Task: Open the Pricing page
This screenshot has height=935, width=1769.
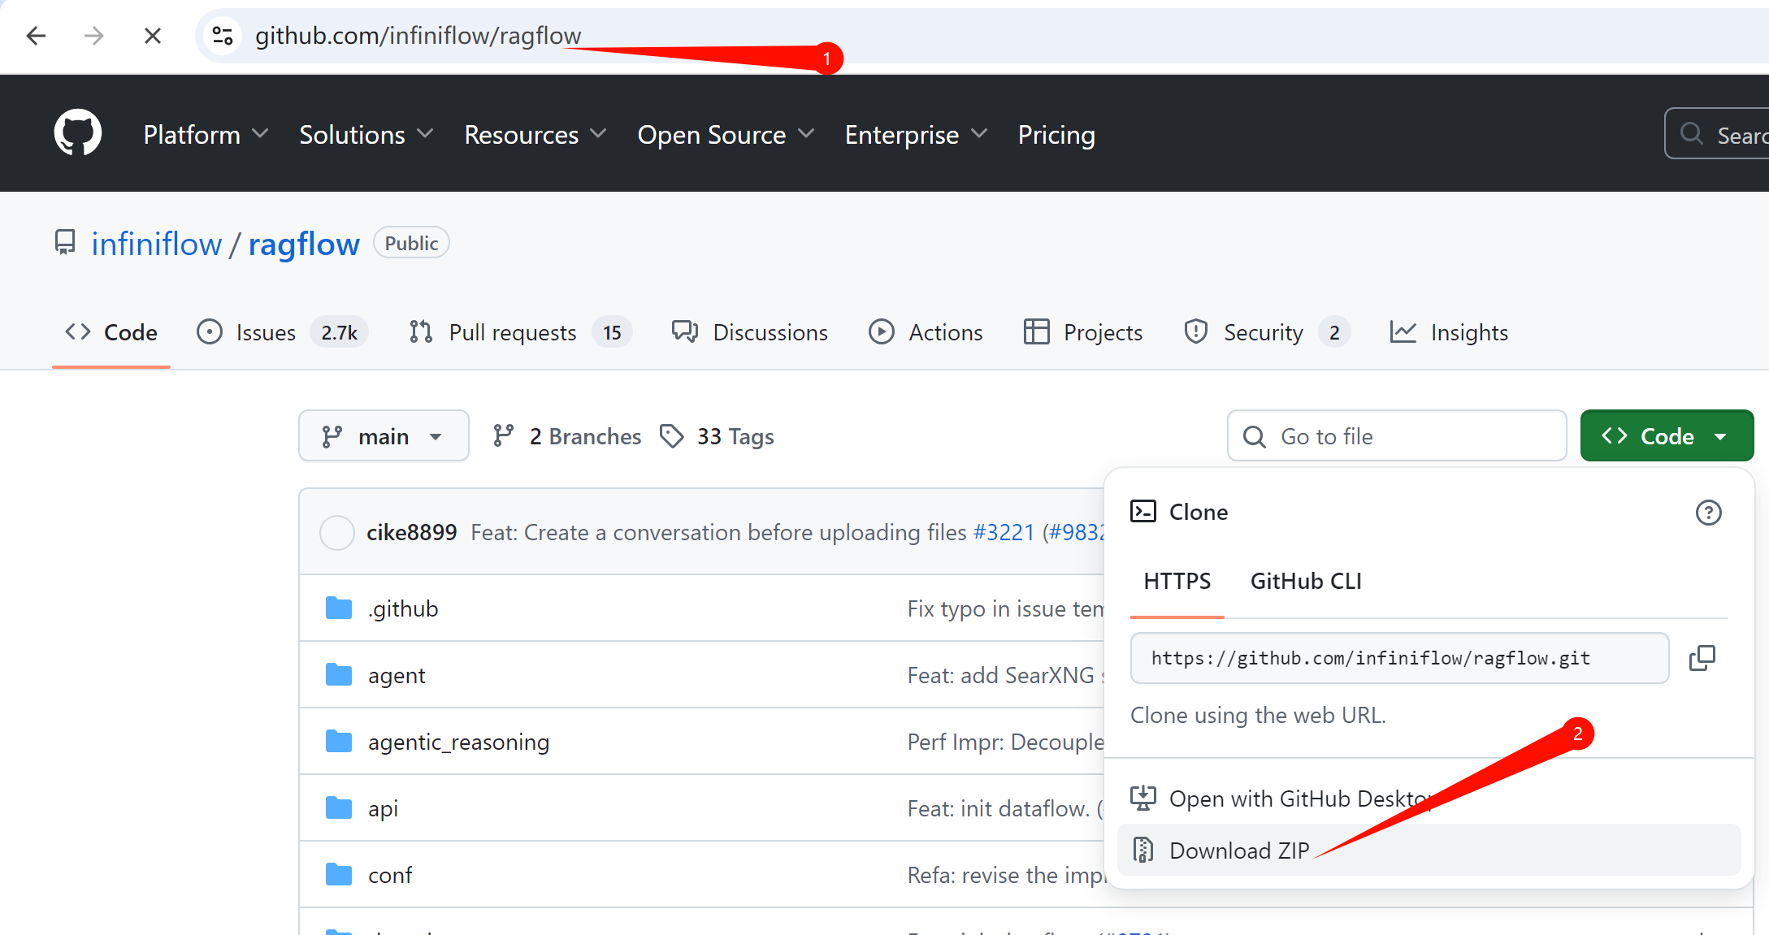Action: [x=1056, y=135]
